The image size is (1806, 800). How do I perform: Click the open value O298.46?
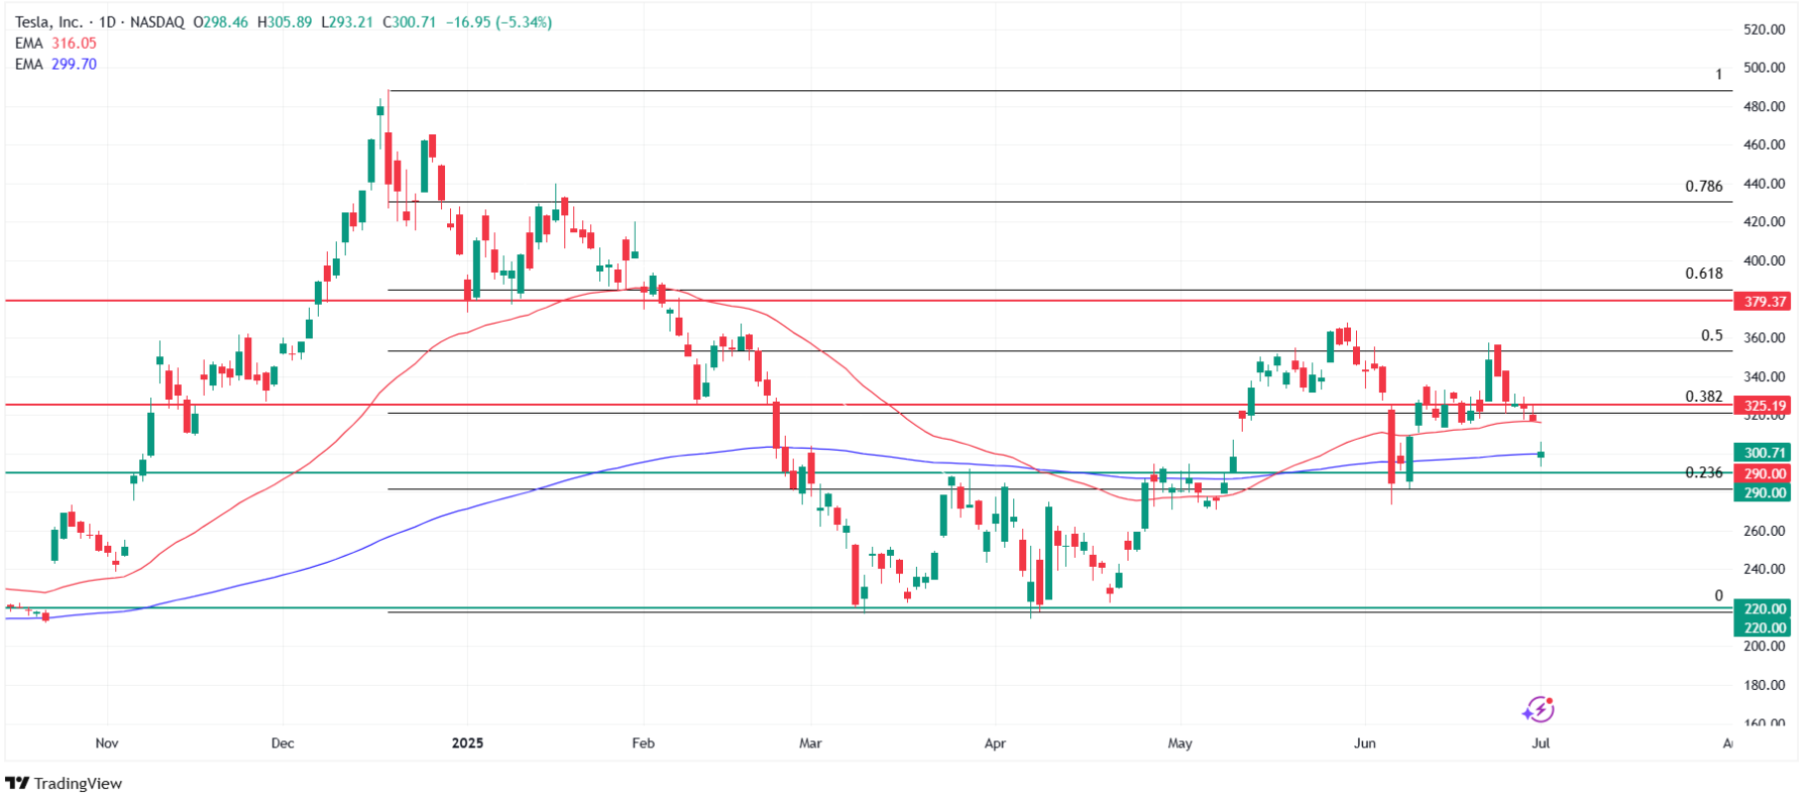click(221, 22)
